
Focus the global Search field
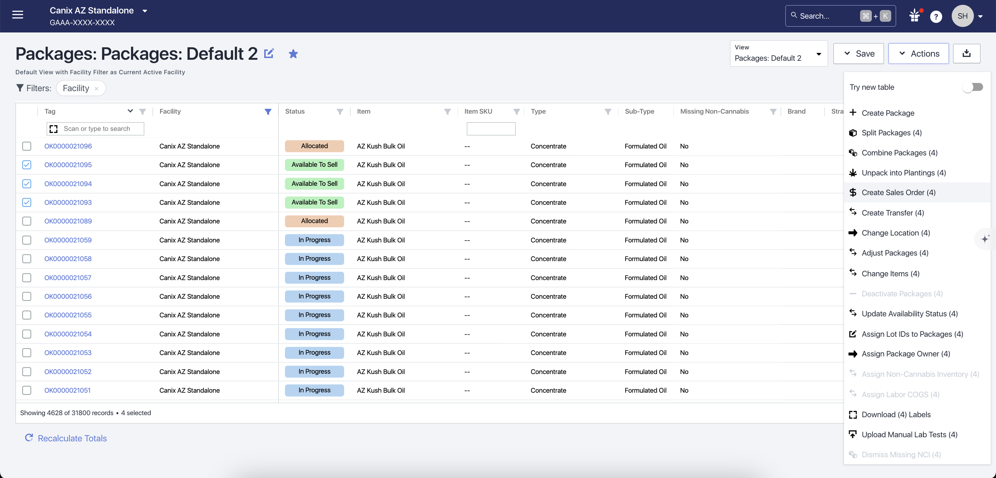click(841, 16)
